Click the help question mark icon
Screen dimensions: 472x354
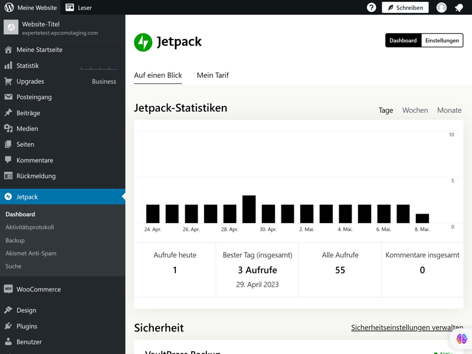[371, 8]
